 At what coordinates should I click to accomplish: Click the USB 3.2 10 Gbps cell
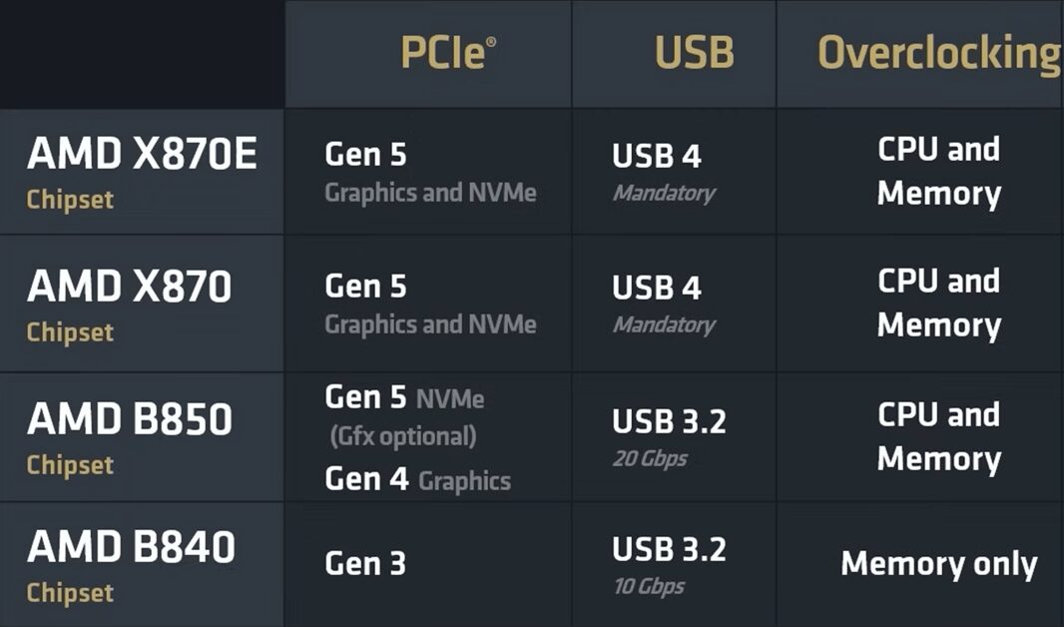668,563
